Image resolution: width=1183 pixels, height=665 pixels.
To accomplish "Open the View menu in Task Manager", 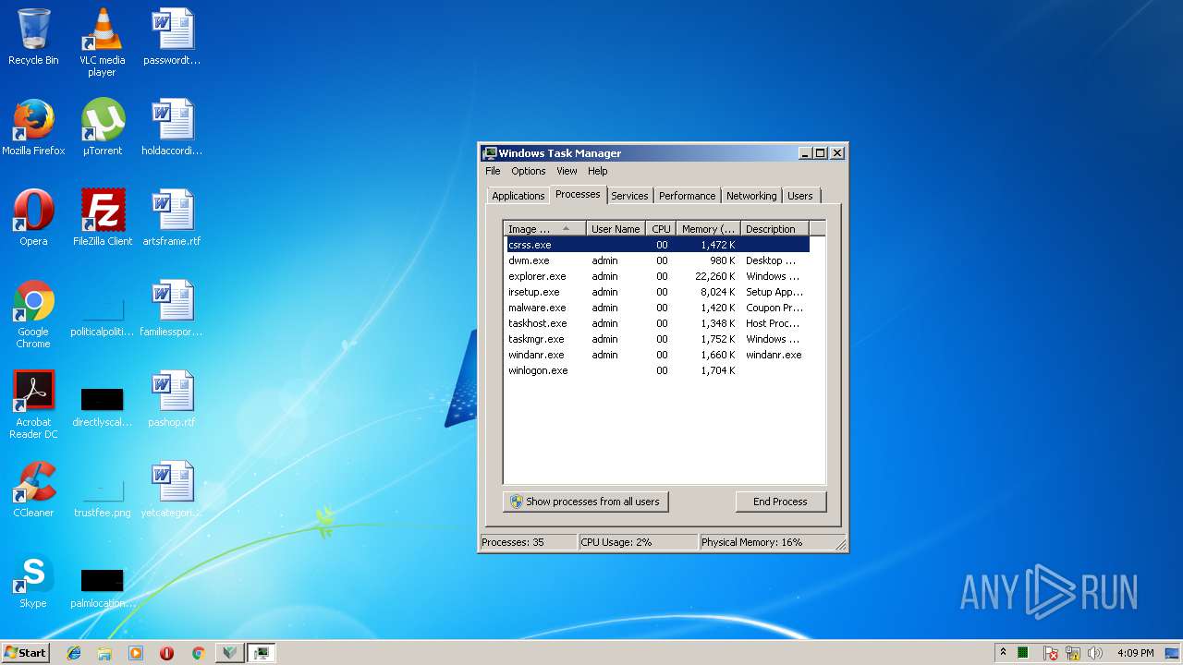I will coord(567,171).
